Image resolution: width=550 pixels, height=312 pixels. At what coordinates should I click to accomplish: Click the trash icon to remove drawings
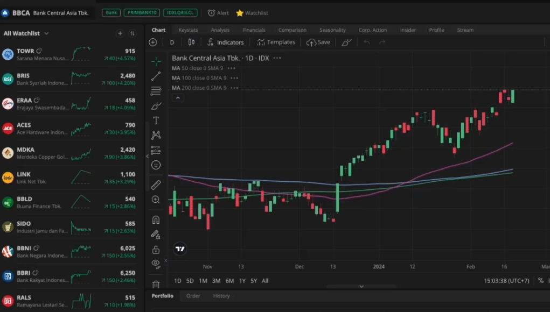pyautogui.click(x=156, y=284)
